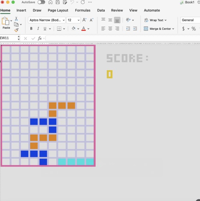Expand the Wrap Text arrow
The height and width of the screenshot is (201, 200).
pos(165,20)
